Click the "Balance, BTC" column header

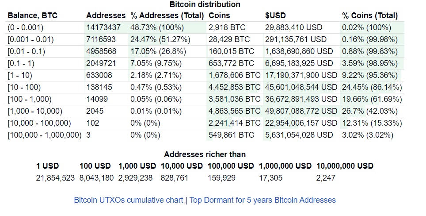point(32,15)
